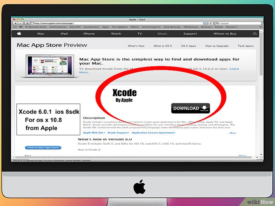This screenshot has width=275, height=206.
Task: Go to What is OS X link
Action: click(163, 46)
